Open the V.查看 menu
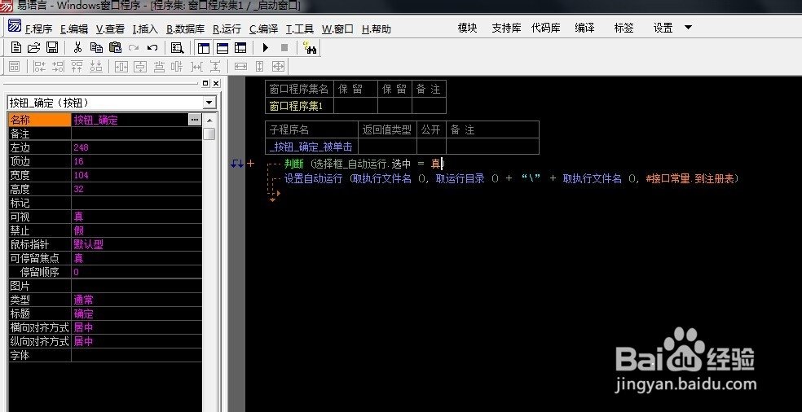802x412 pixels. point(110,29)
